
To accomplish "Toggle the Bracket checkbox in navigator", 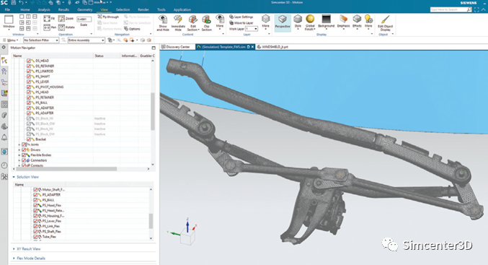I will pyautogui.click(x=29, y=139).
